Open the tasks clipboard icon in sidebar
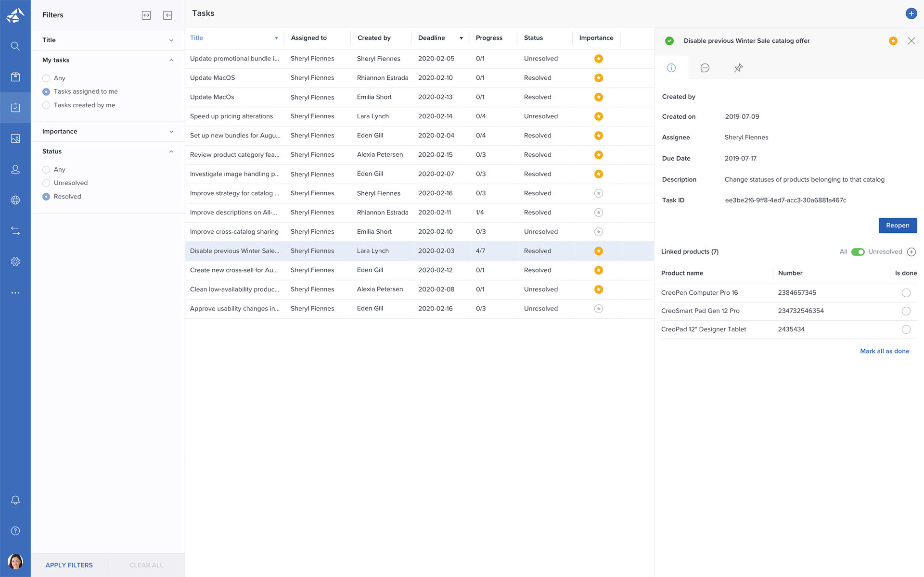The image size is (924, 577). click(x=15, y=107)
